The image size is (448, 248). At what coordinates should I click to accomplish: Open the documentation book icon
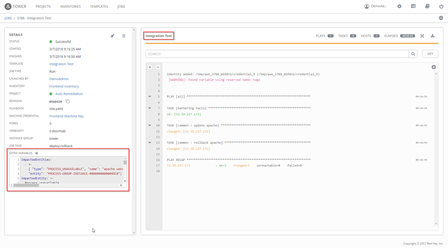pyautogui.click(x=427, y=6)
